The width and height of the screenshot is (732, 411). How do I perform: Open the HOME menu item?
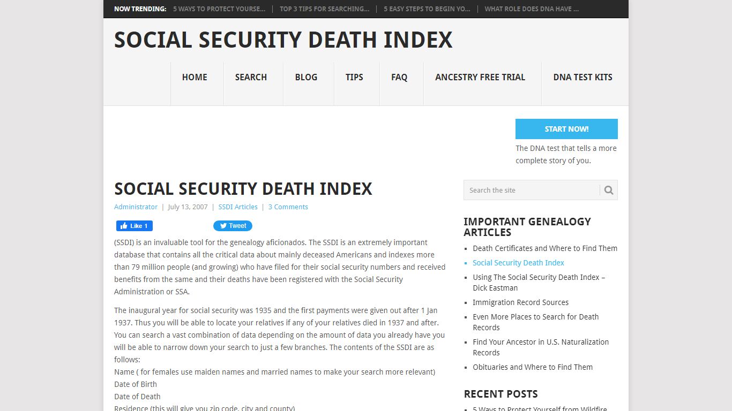[195, 77]
